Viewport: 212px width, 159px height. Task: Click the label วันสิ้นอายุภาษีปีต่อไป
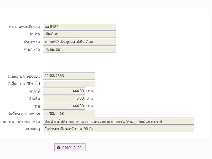24,84
